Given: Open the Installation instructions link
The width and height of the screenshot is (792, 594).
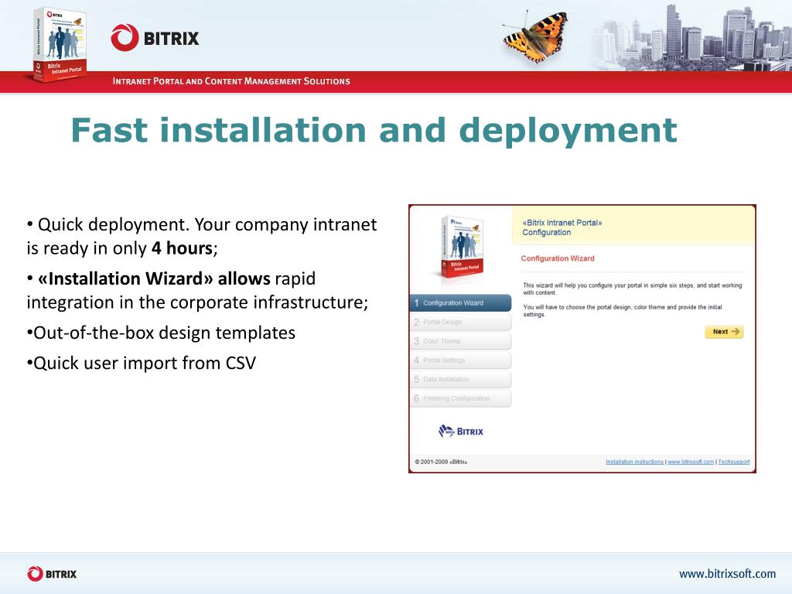Looking at the screenshot, I should (634, 462).
